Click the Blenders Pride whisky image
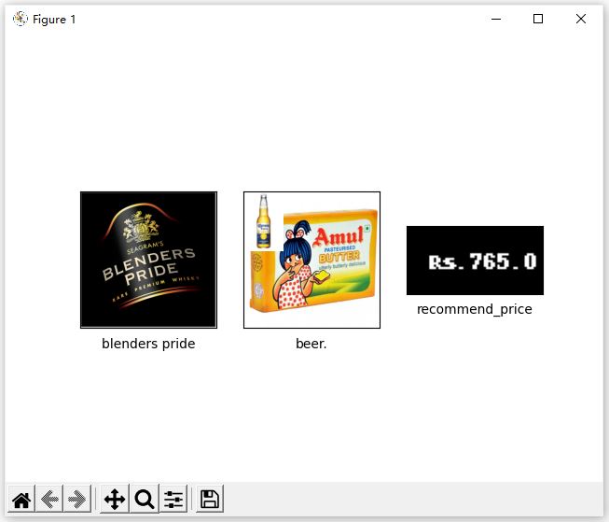This screenshot has width=609, height=522. tap(148, 260)
